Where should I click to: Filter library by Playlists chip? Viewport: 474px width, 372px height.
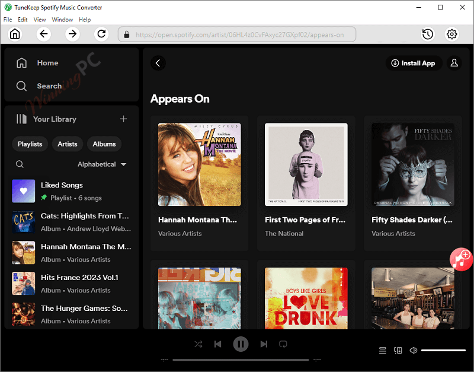[30, 144]
